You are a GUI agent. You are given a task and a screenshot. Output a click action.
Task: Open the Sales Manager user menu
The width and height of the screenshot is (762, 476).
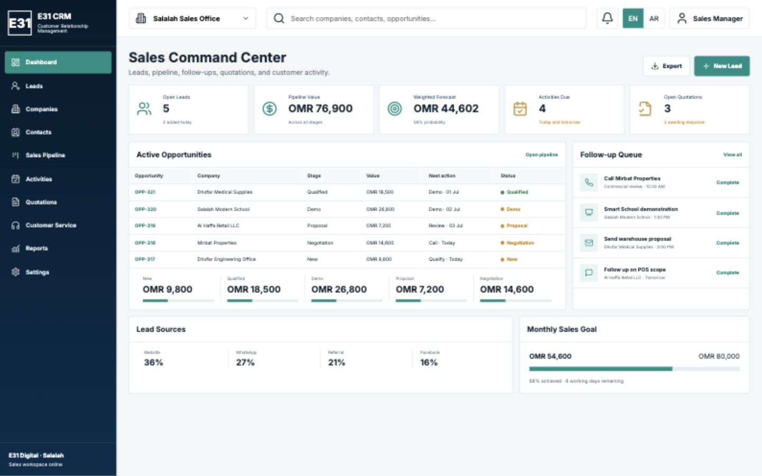(x=709, y=19)
